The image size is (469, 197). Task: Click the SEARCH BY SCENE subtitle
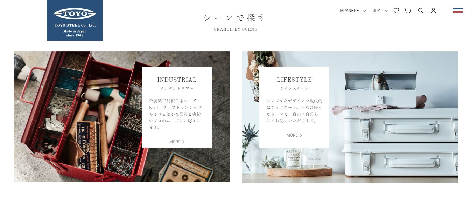tap(236, 29)
